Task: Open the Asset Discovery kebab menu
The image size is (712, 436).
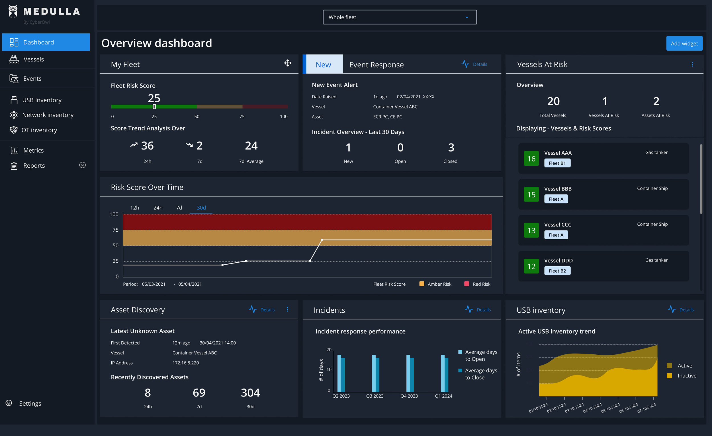Action: (x=287, y=309)
